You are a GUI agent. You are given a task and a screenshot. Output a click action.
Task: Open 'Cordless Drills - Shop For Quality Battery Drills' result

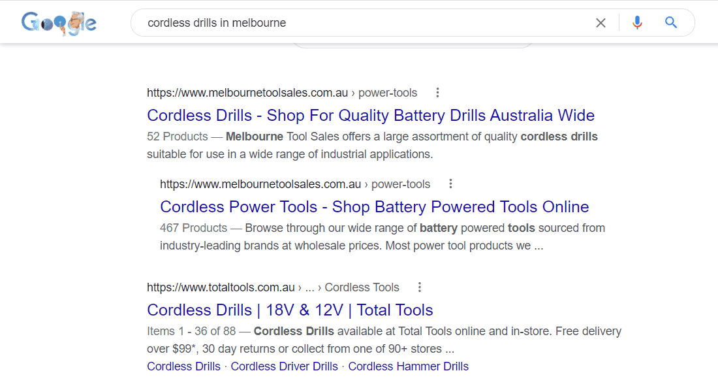(370, 116)
